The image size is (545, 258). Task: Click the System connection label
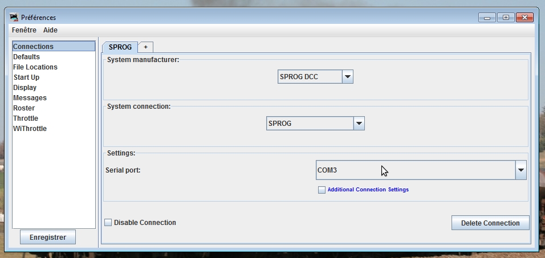point(139,107)
